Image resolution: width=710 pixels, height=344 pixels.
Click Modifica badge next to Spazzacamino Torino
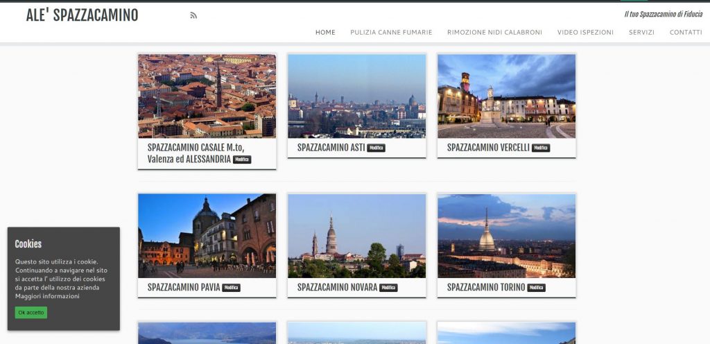click(536, 287)
